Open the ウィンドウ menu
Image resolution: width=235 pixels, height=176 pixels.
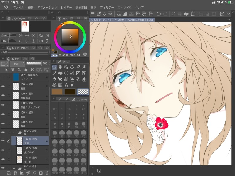tap(125, 7)
